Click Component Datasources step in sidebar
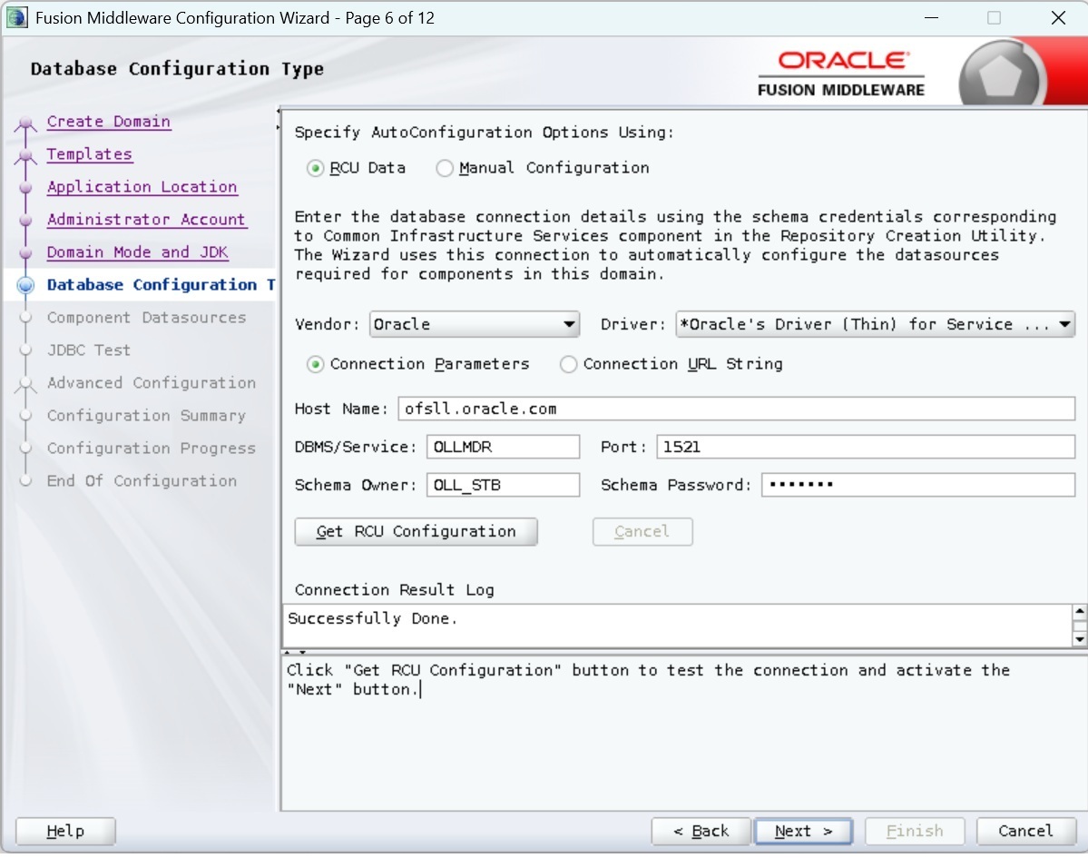Viewport: 1088px width, 858px height. pyautogui.click(x=146, y=318)
